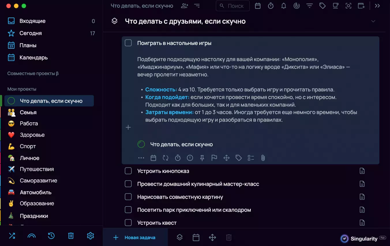
Task: Select project Спорт in sidebar
Action: point(49,146)
